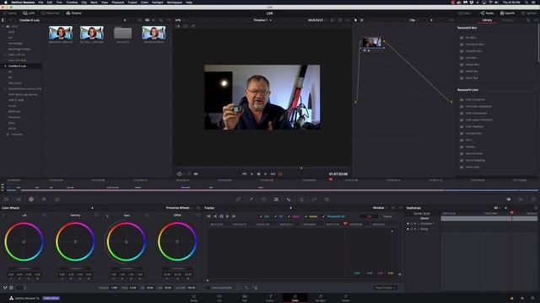Open the Lightbox view
Image resolution: width=540 pixels, height=303 pixels.
tap(529, 13)
